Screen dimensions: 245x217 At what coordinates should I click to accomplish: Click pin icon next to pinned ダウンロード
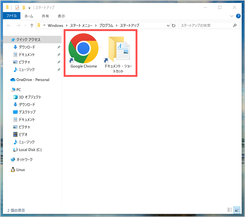coord(59,47)
